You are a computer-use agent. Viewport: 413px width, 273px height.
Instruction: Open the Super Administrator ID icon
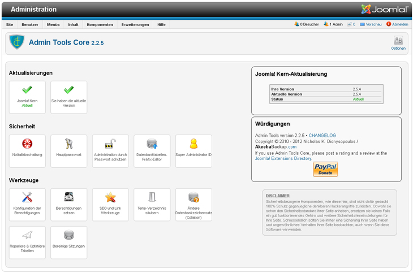(193, 151)
